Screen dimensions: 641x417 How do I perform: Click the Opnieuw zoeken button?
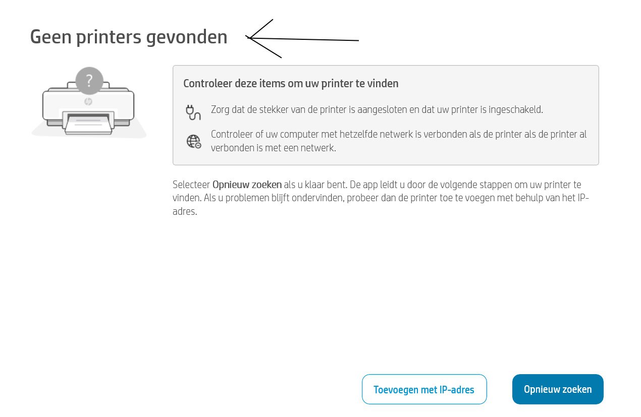click(558, 389)
